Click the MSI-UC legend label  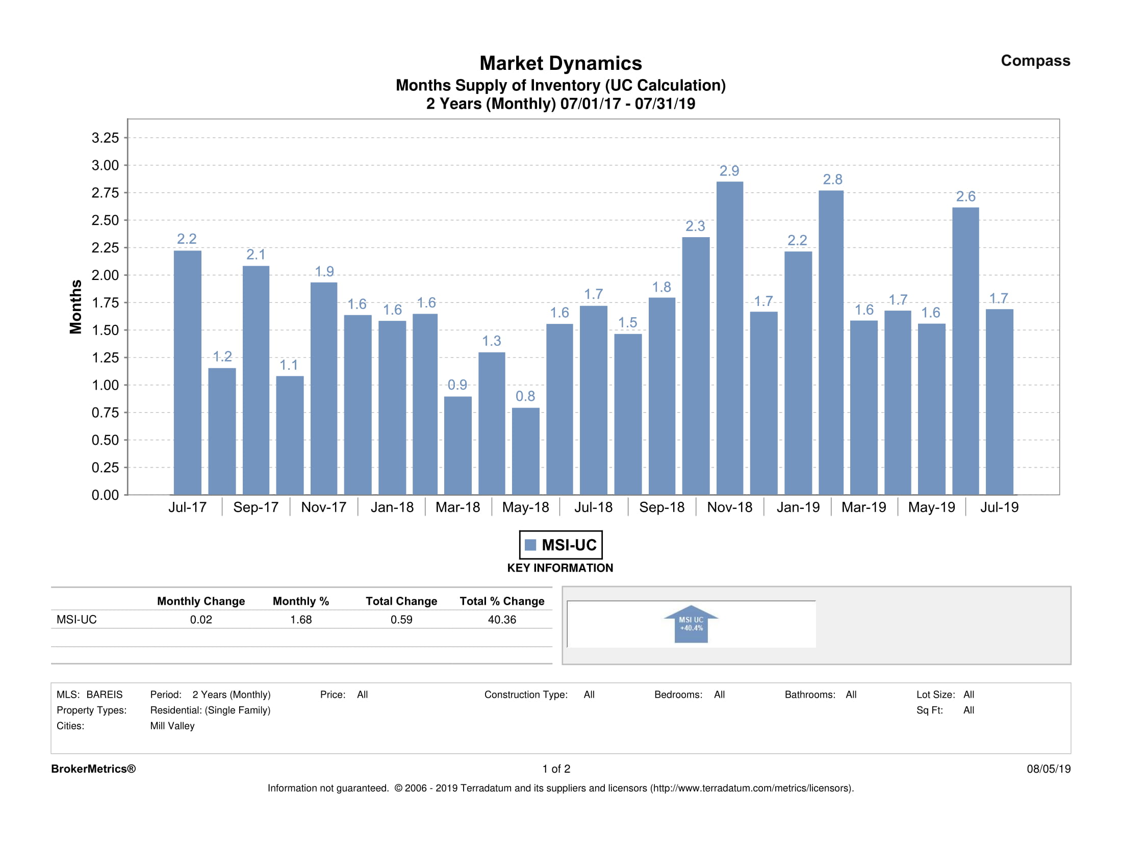569,545
